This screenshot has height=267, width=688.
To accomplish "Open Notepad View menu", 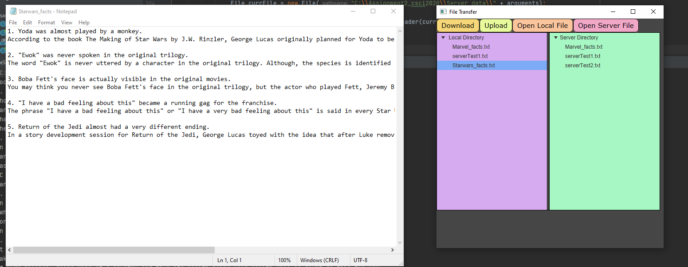I will pos(67,23).
